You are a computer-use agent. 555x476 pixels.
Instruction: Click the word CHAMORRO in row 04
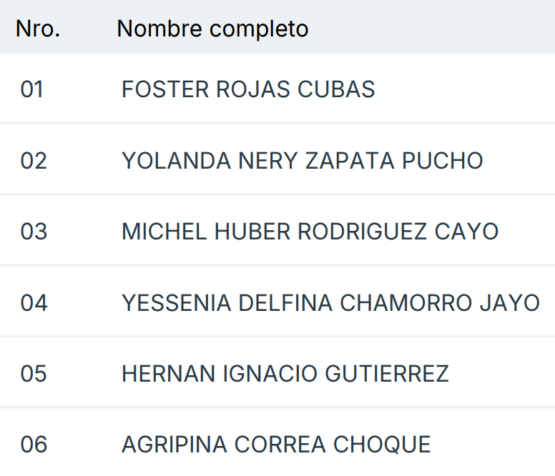(403, 303)
